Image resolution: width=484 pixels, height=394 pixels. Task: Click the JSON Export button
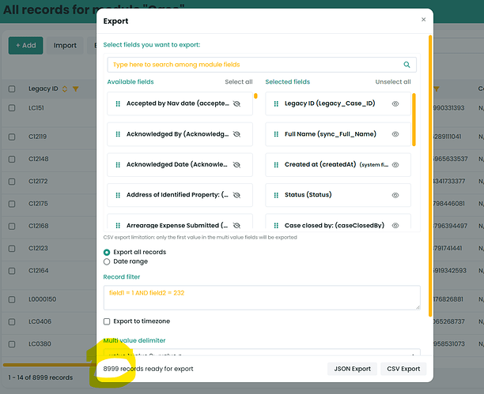tap(352, 369)
